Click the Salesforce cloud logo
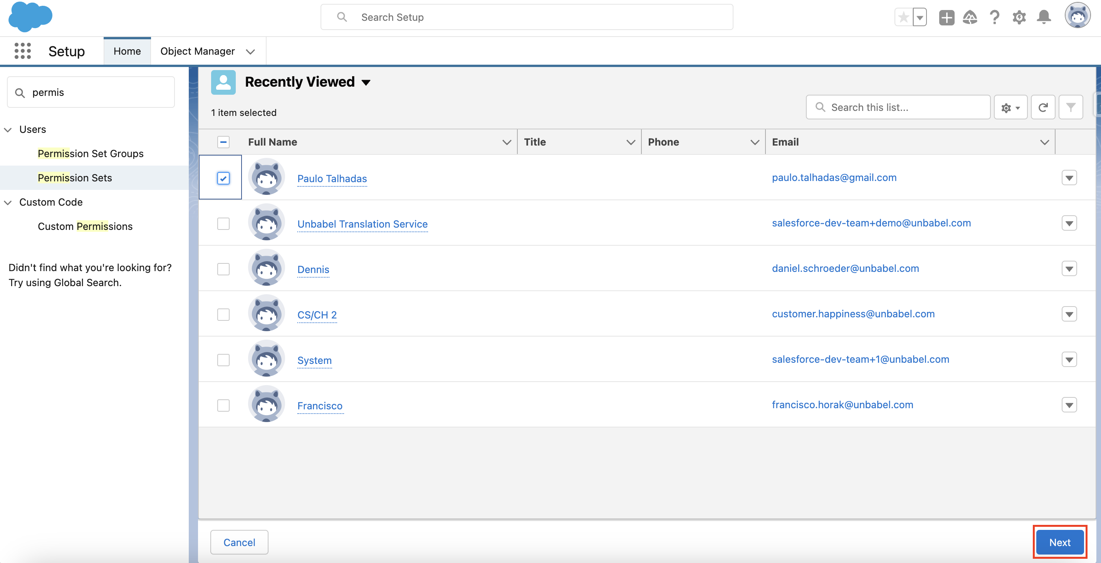This screenshot has height=563, width=1101. point(30,17)
